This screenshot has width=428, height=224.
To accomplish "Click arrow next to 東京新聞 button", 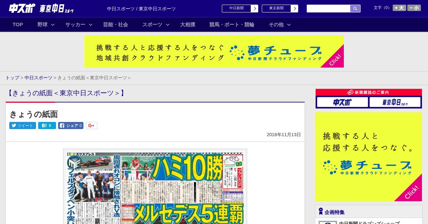I will pos(295,9).
